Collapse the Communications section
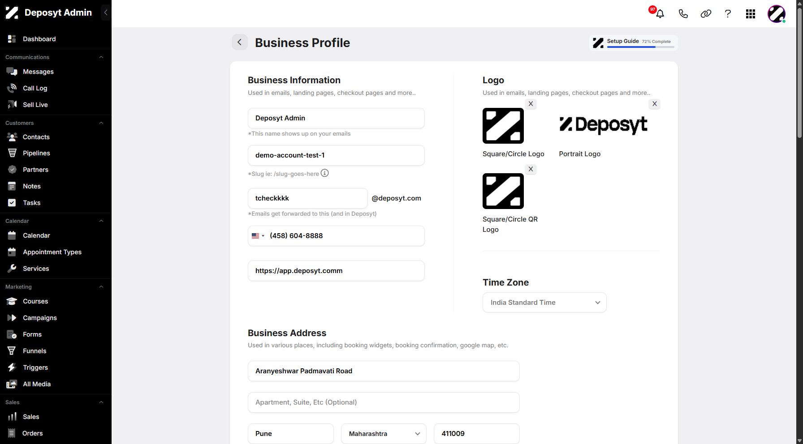803x444 pixels. (x=101, y=57)
